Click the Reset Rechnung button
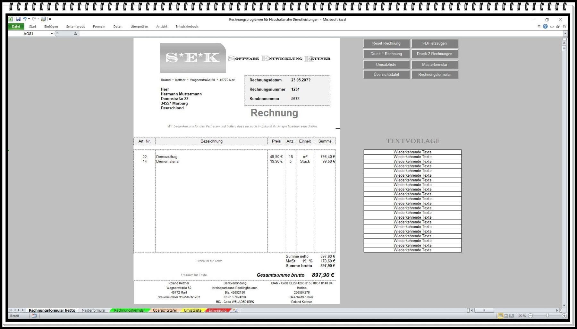Screen dimensions: 577x329 (x=386, y=43)
